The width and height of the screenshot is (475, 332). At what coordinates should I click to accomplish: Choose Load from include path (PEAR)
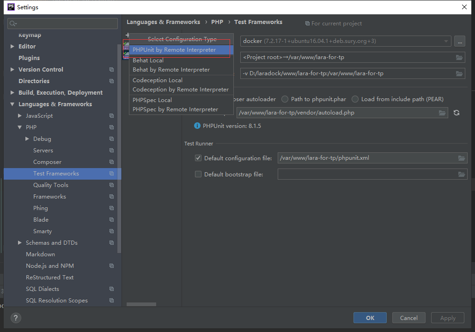coord(355,99)
